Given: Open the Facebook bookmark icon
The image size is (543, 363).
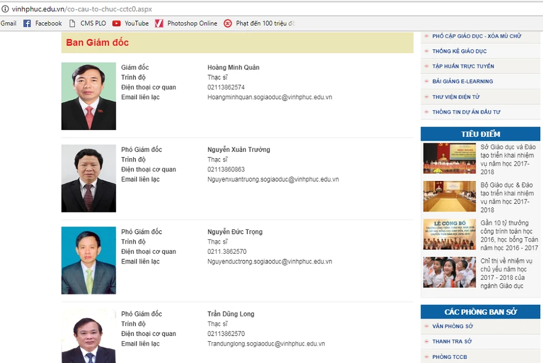Looking at the screenshot, I should 27,23.
